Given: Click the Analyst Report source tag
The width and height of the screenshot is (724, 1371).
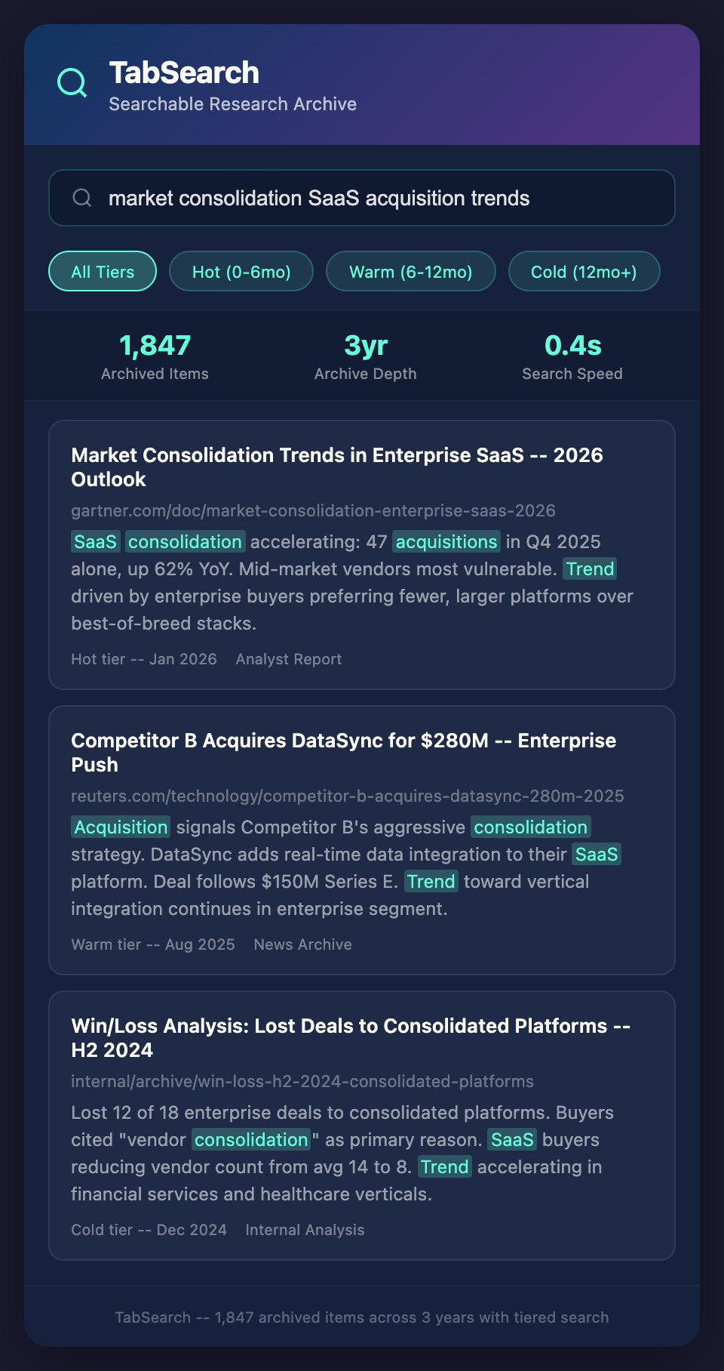Looking at the screenshot, I should click(288, 659).
